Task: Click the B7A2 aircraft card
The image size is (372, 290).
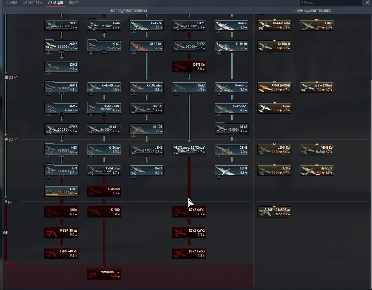Action: (x=189, y=88)
